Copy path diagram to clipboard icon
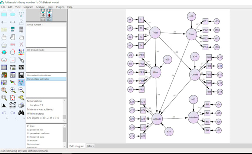The image size is (252, 154). [x=4, y=75]
